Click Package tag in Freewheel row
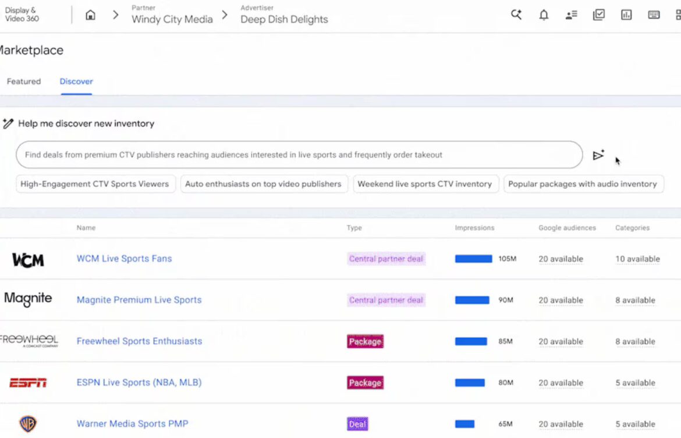Viewport: 681px width, 438px height. (x=366, y=341)
